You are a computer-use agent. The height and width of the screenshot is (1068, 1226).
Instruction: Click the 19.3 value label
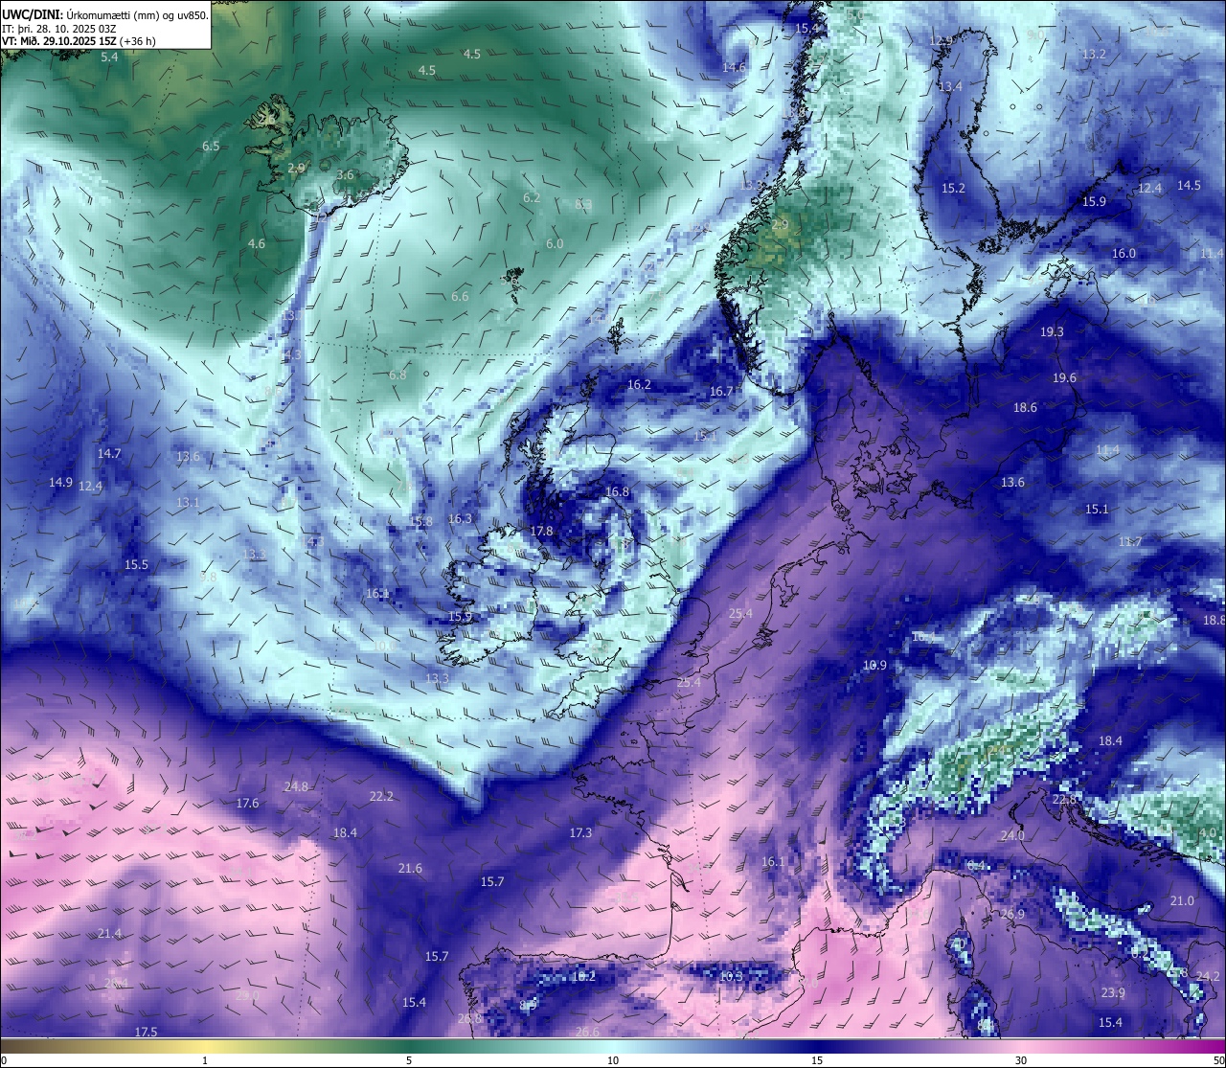pyautogui.click(x=1052, y=331)
